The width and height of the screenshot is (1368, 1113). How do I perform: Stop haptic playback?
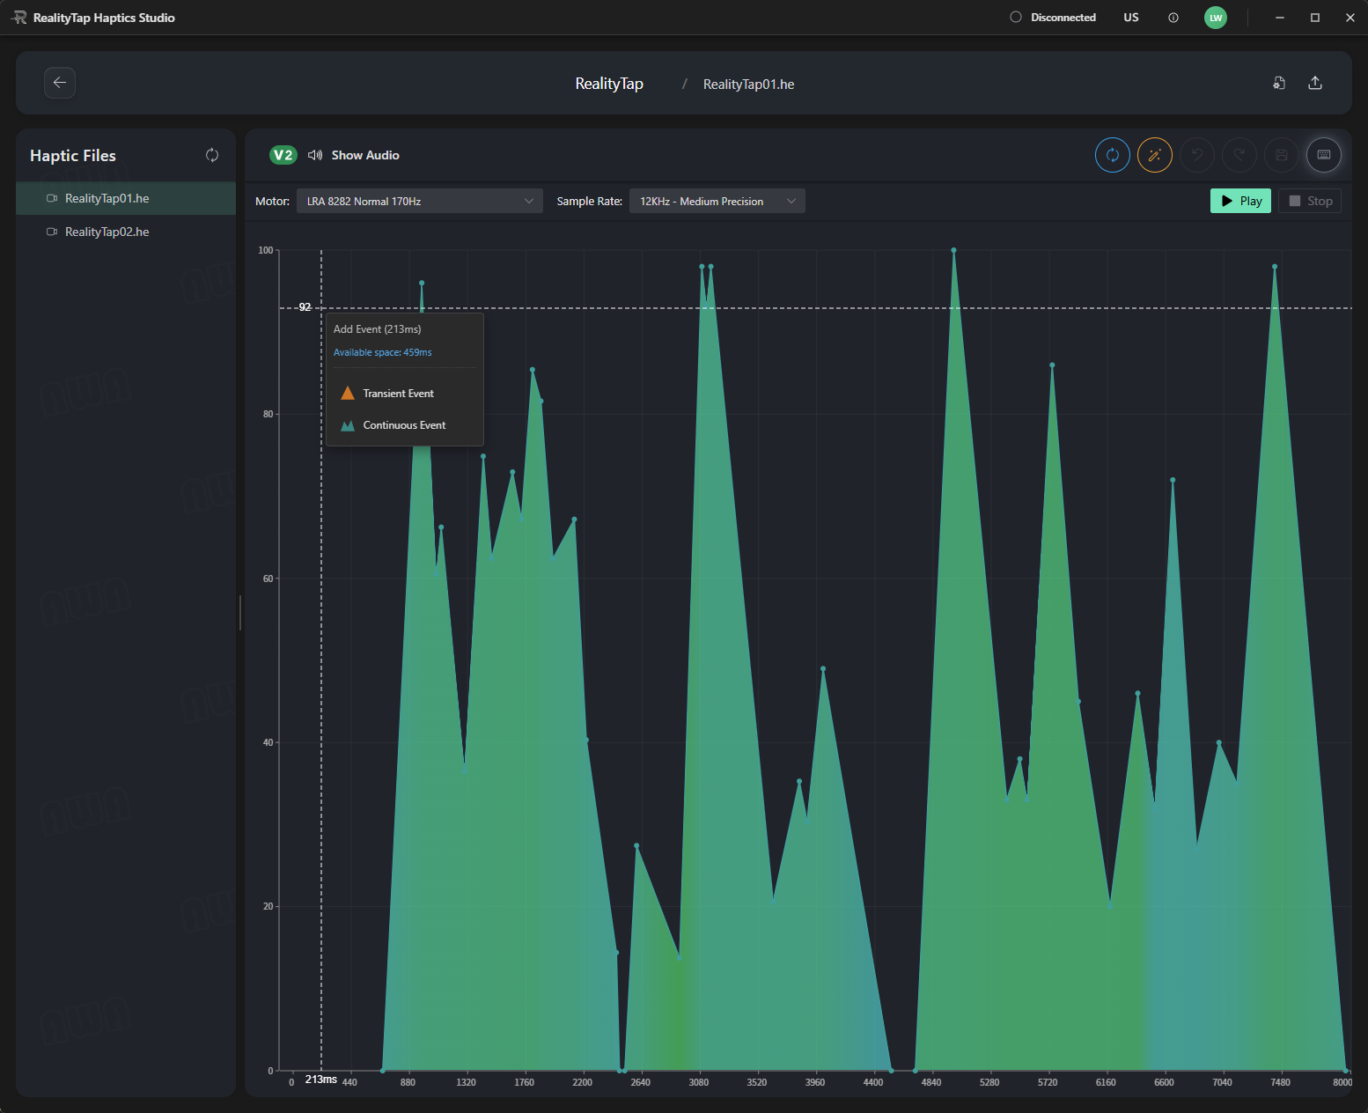[1310, 201]
